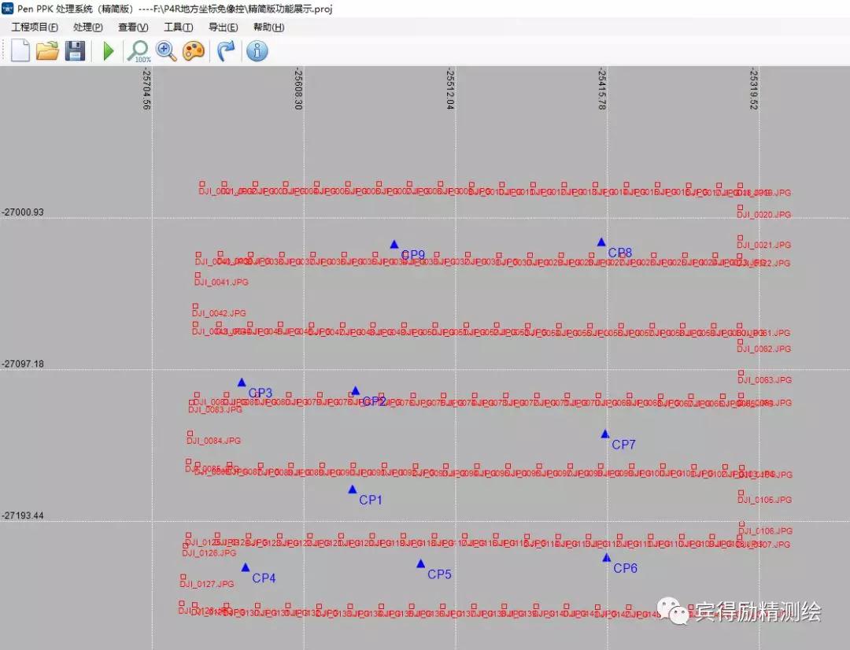Expand the 查看(V) menu
850x650 pixels.
pos(133,28)
